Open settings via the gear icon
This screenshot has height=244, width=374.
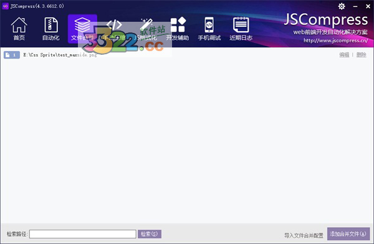(342, 6)
